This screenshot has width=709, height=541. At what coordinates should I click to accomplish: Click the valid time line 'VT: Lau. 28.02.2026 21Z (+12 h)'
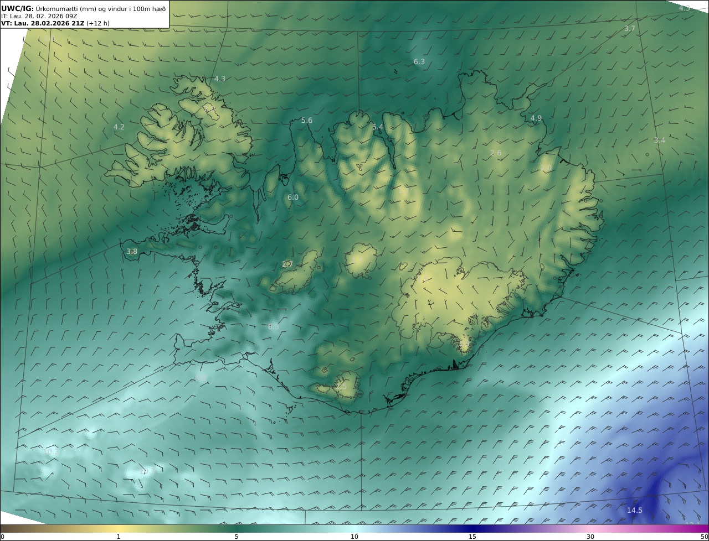tap(55, 24)
